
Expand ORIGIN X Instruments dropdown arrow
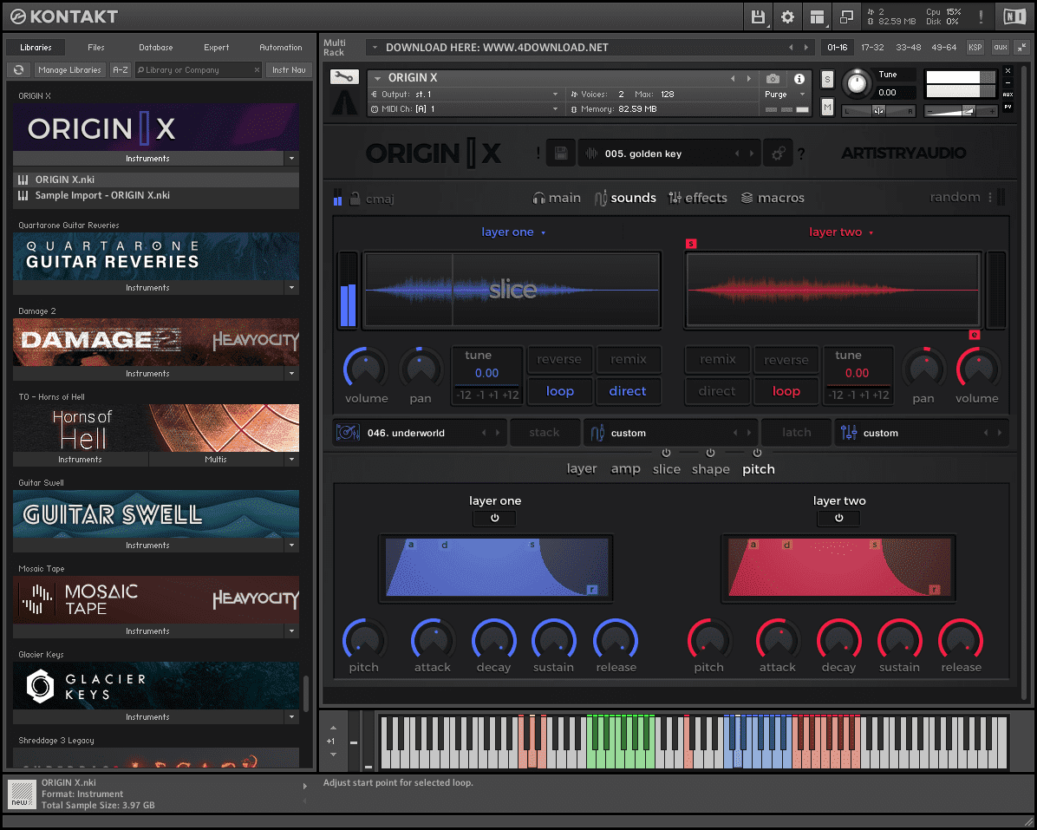click(x=291, y=159)
